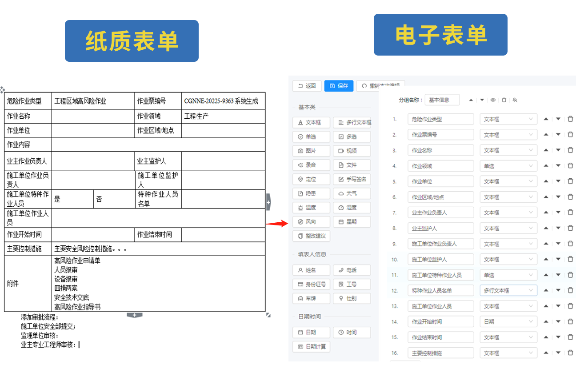The image size is (576, 381).
Task: Open type dropdown for 特种作业人员名单 field
Action: [x=508, y=291]
